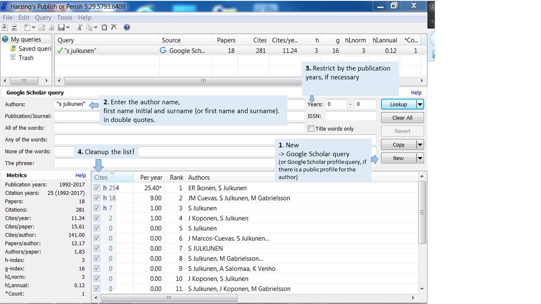Click the hI,norm column header
Screen dimensions: 541x304
[x=355, y=40]
